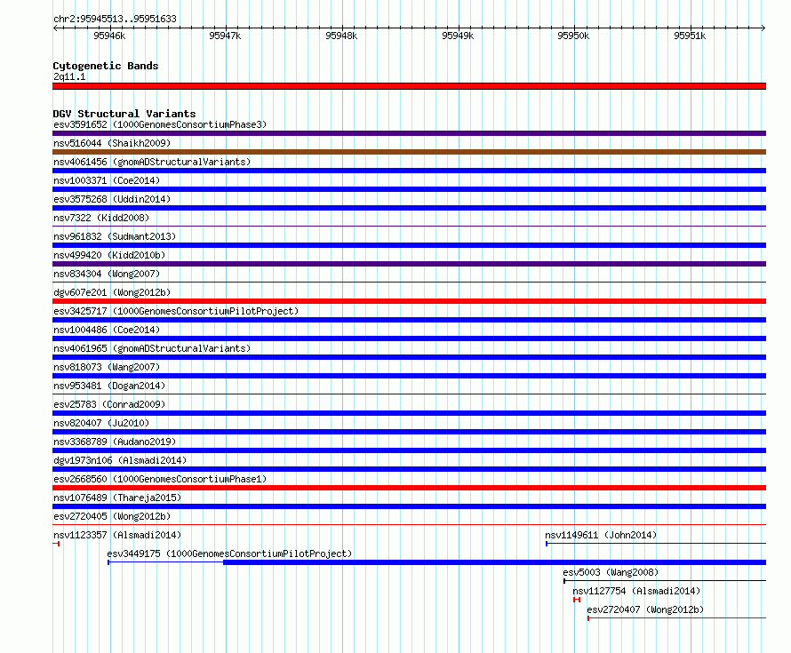Viewport: 791px width, 653px height.
Task: Click the ruler's right scroll arrow
Action: point(763,28)
